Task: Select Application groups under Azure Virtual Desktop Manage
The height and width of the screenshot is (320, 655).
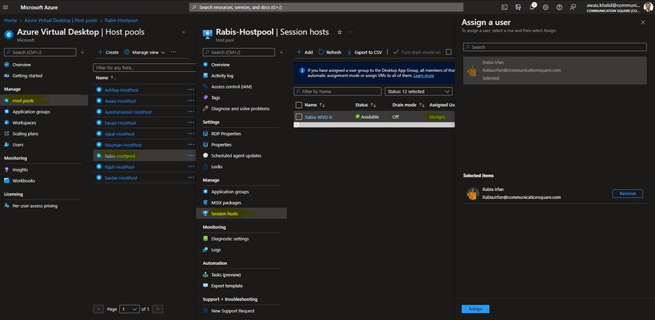Action: (32, 112)
